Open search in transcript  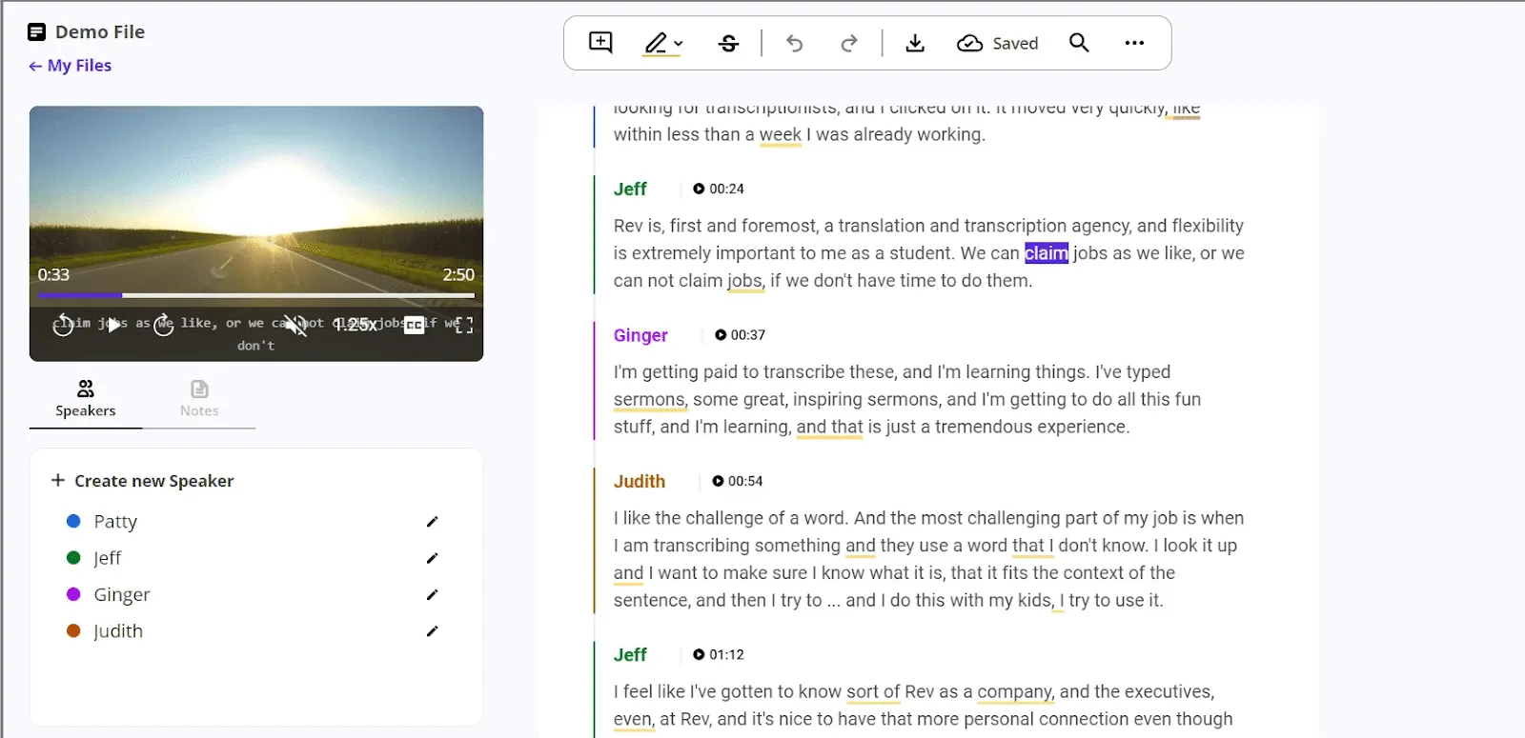(1079, 43)
